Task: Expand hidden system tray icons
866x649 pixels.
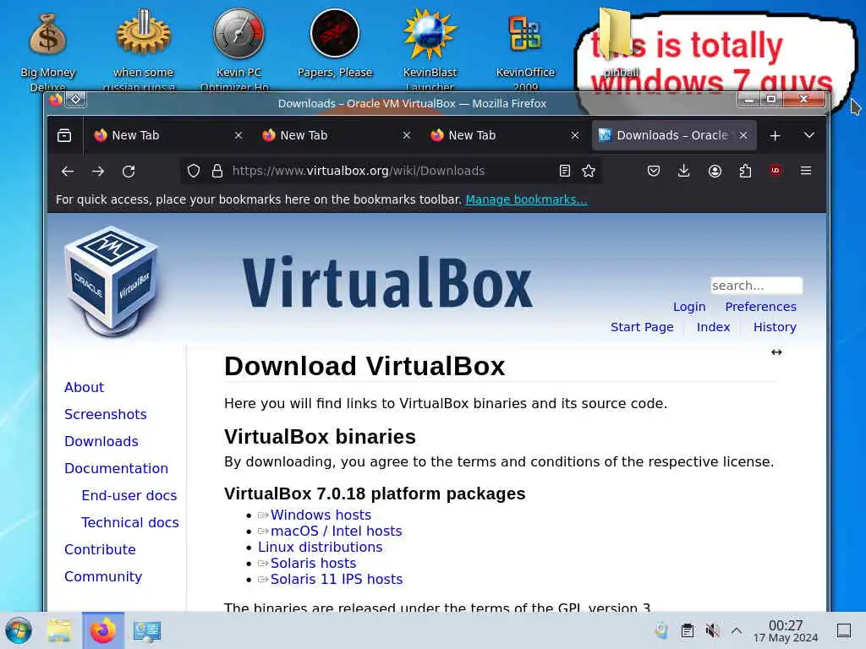Action: click(737, 630)
